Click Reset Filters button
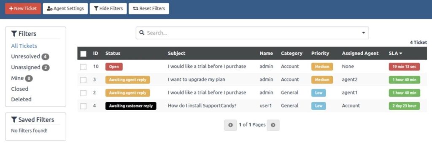Image resolution: width=432 pixels, height=154 pixels. (149, 8)
